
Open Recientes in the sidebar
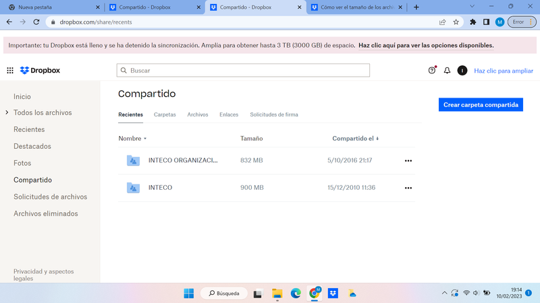click(29, 129)
